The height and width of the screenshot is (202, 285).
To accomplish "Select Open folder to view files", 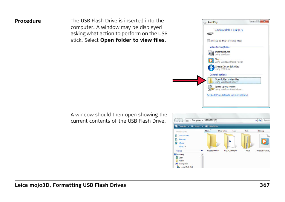I will click(x=234, y=81).
